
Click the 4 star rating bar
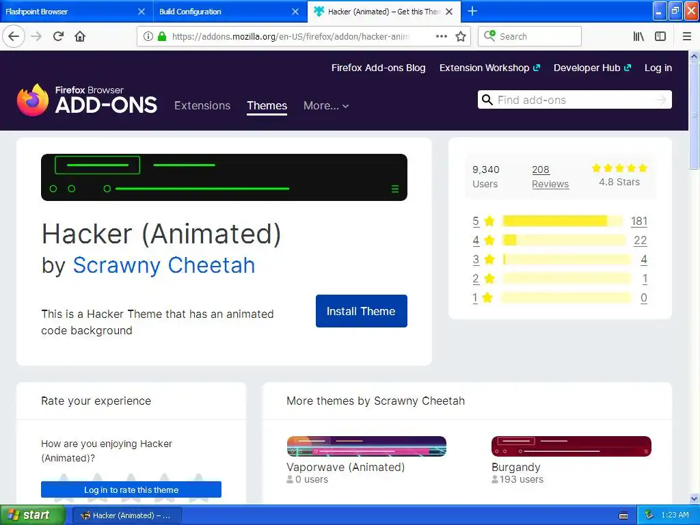(x=564, y=240)
